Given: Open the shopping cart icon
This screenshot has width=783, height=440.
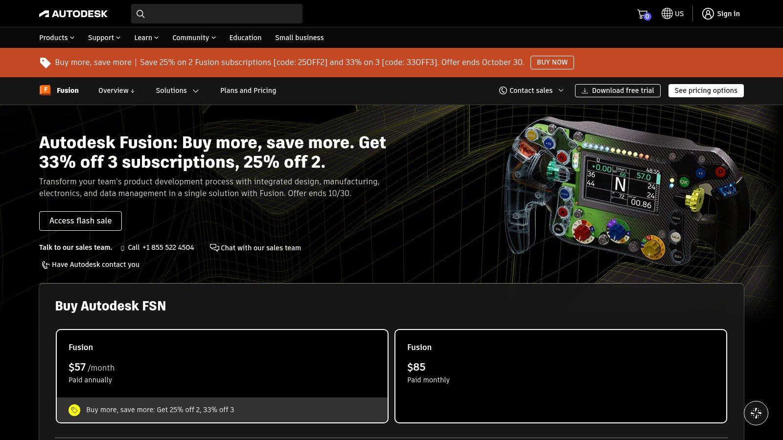Looking at the screenshot, I should (x=643, y=14).
